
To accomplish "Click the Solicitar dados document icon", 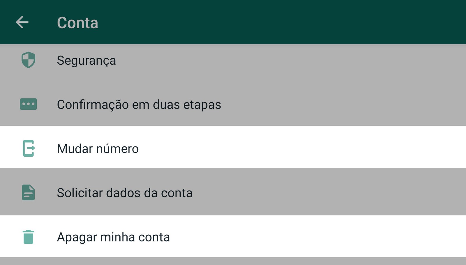I will point(28,192).
